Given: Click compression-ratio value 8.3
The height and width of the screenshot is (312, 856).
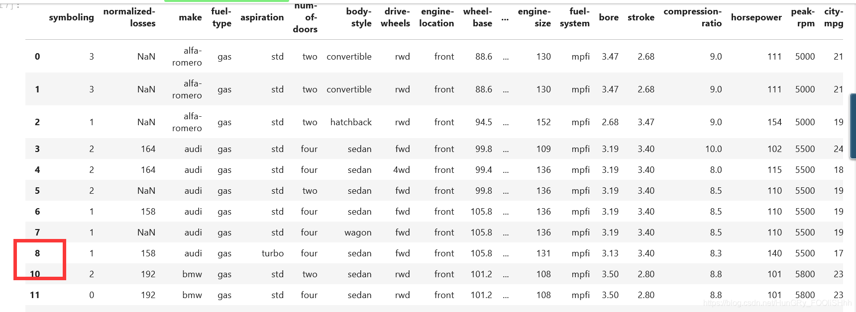Looking at the screenshot, I should 716,253.
